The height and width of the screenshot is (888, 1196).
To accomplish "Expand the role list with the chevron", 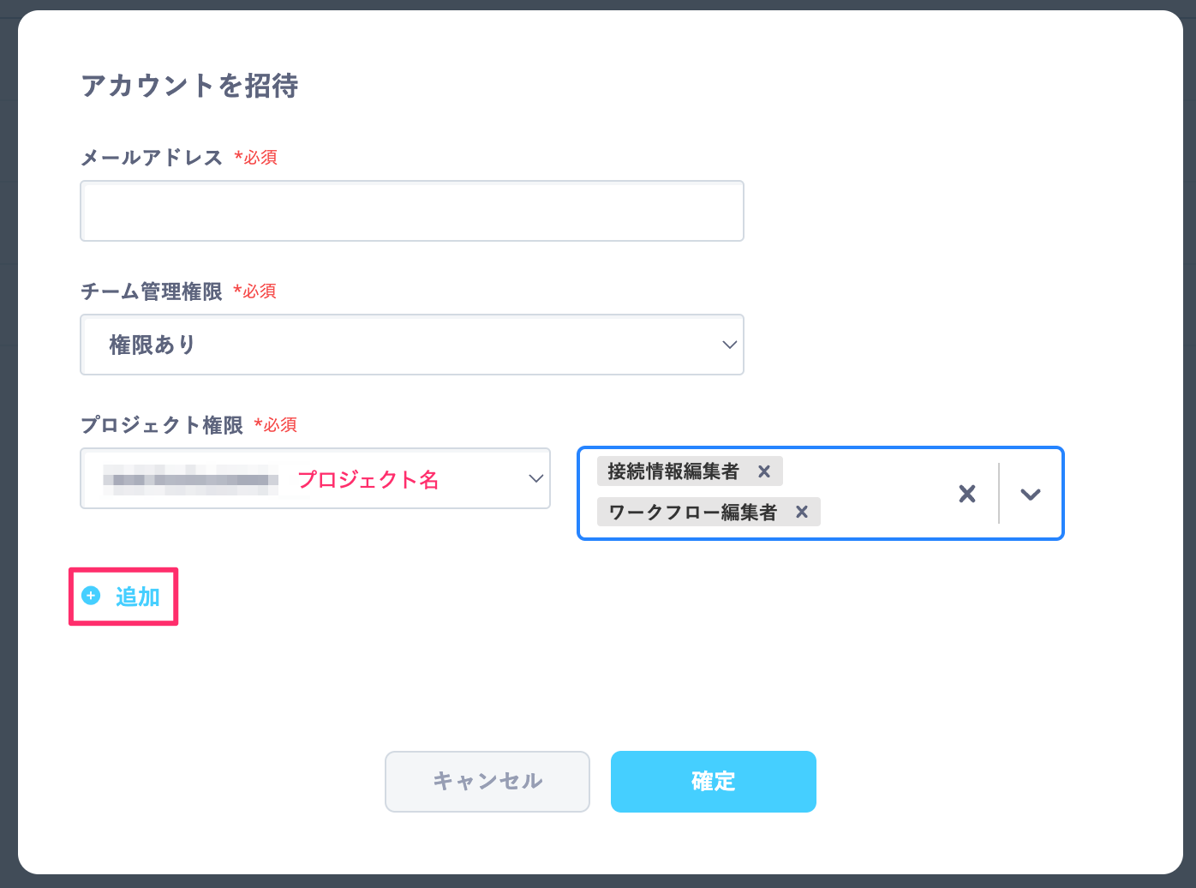I will [1031, 494].
